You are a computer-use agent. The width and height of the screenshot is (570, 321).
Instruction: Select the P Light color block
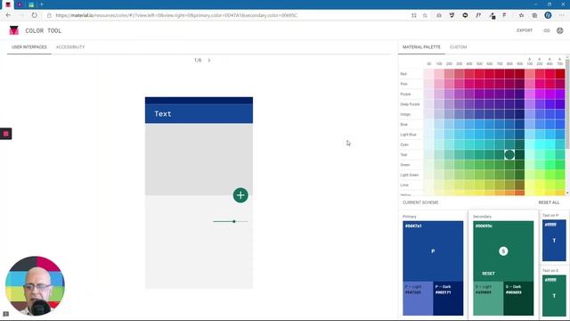click(x=418, y=298)
